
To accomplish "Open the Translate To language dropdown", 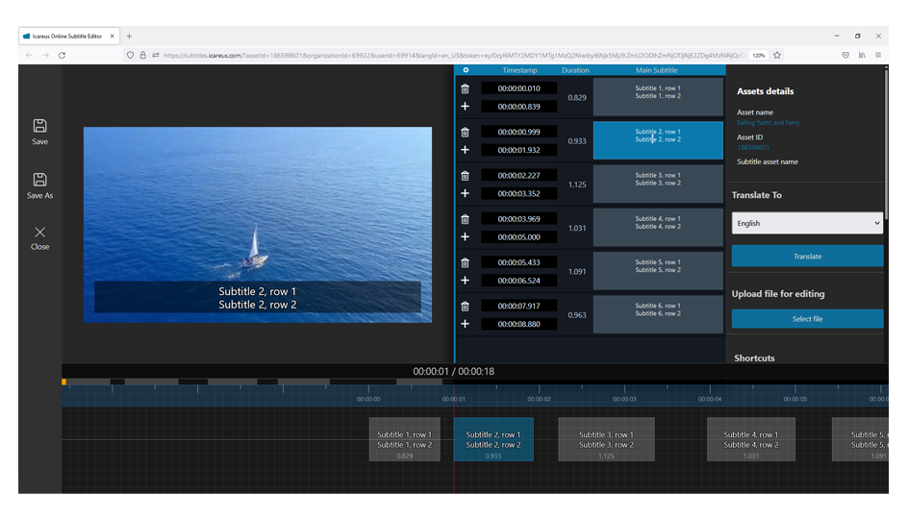I will [x=807, y=223].
